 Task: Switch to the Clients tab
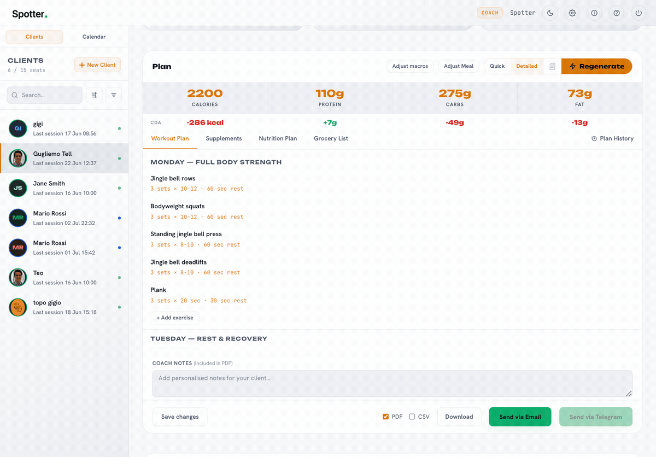[x=34, y=37]
